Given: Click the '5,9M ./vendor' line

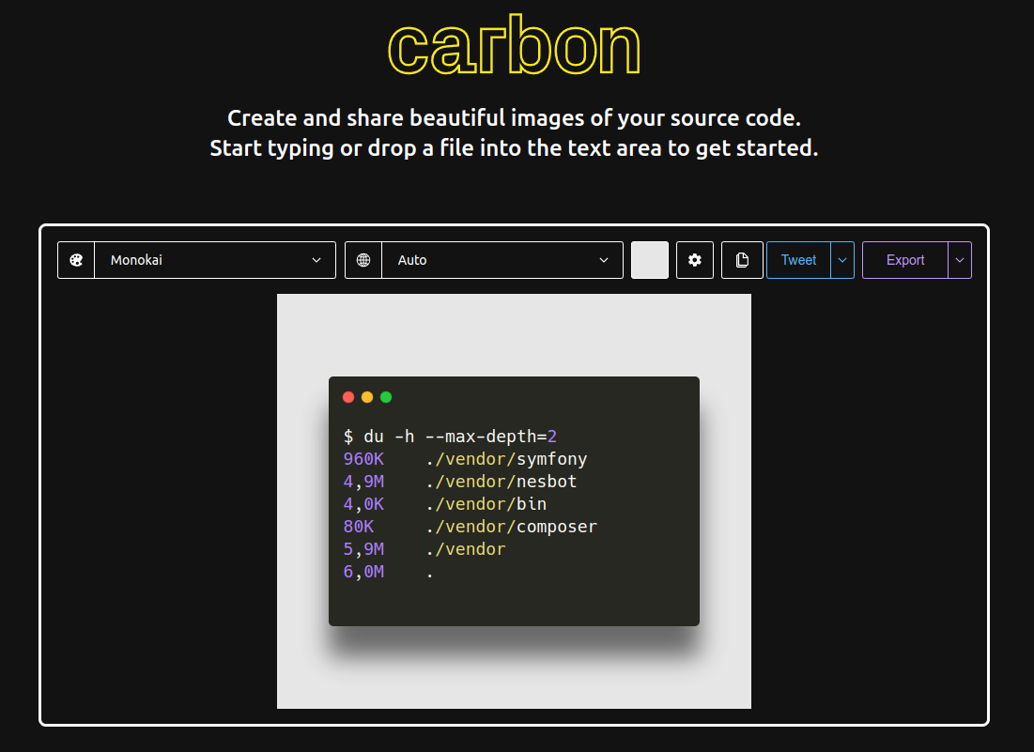Looking at the screenshot, I should coord(424,549).
